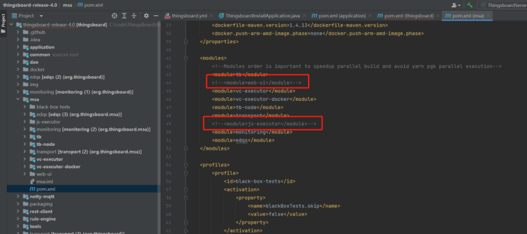This screenshot has height=234, width=527.
Task: Expand the rule-engine module
Action: [x=18, y=219]
